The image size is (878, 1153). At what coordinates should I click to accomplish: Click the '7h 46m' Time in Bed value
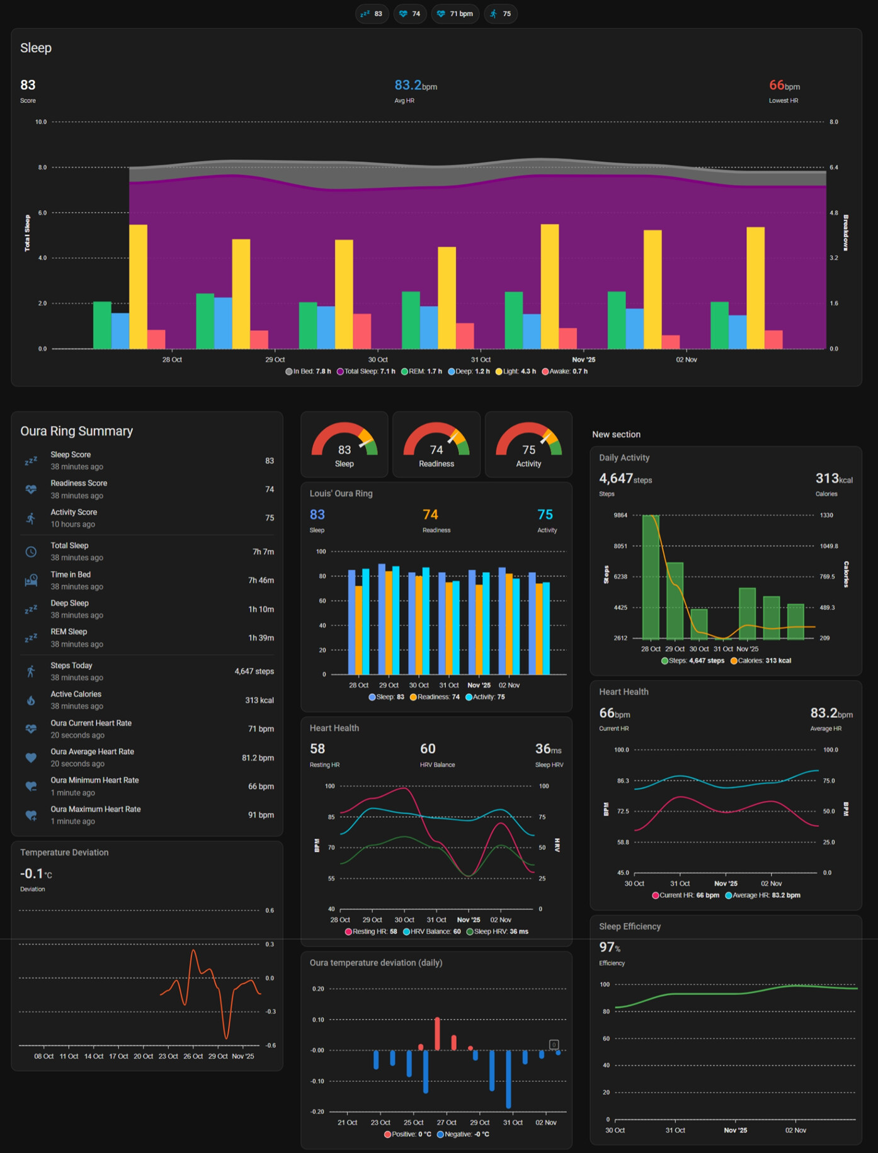pyautogui.click(x=261, y=581)
